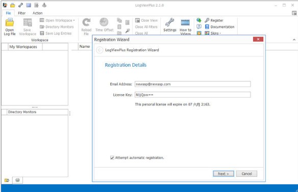Click the blue screen icon in quick access toolbar
The image size is (298, 192).
(29, 5)
